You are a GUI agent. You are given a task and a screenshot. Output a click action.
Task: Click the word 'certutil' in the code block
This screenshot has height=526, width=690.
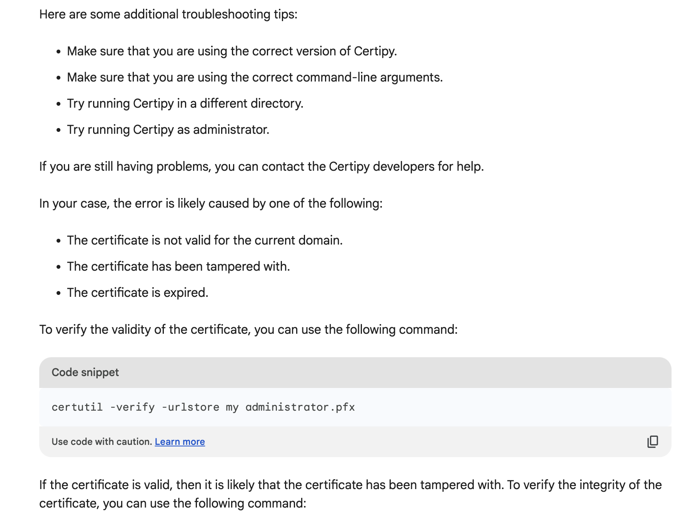(x=77, y=407)
